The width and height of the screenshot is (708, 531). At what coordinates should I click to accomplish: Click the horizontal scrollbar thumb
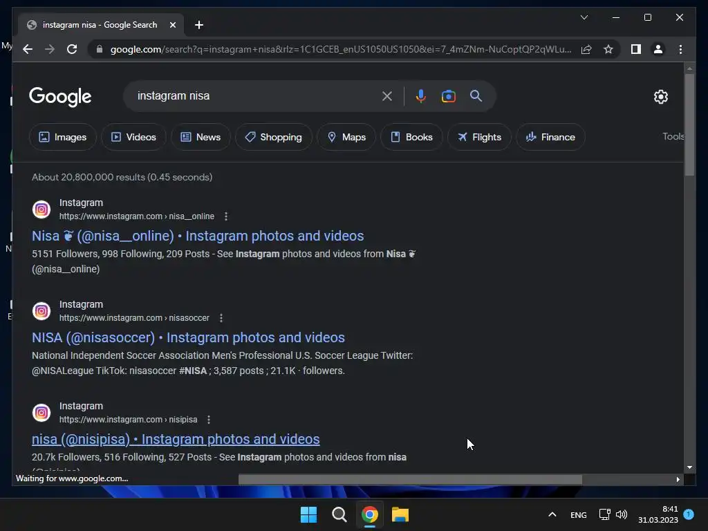click(x=410, y=480)
